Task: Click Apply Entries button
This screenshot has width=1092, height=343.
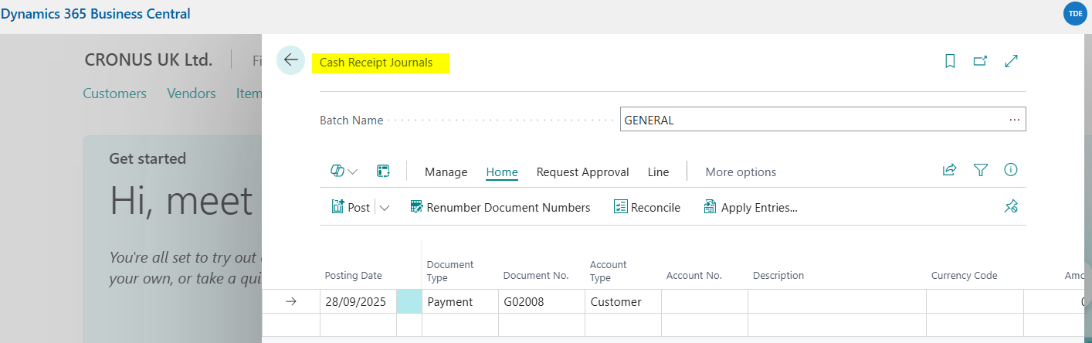Action: (x=750, y=208)
